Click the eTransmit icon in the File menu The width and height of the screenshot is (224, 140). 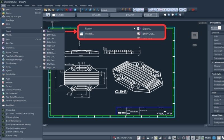pyautogui.click(x=3, y=48)
